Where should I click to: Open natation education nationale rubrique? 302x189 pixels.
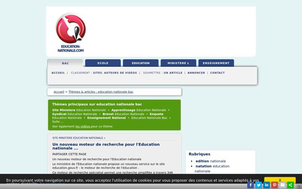click(x=212, y=168)
